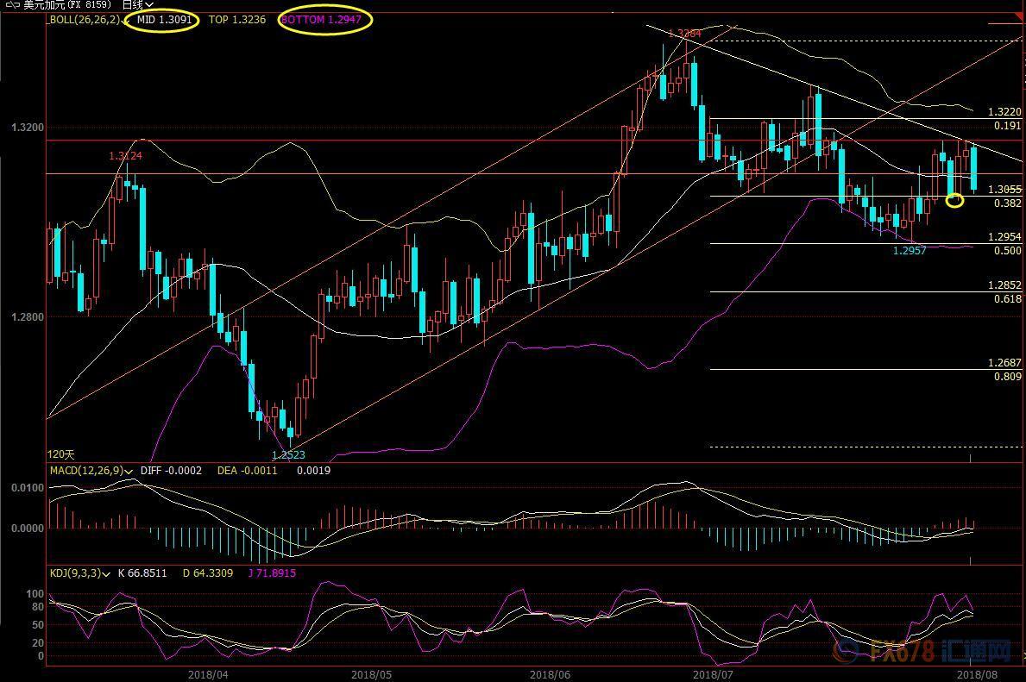This screenshot has width=1026, height=682.
Task: Click the 2018/05 date axis label
Action: 372,674
